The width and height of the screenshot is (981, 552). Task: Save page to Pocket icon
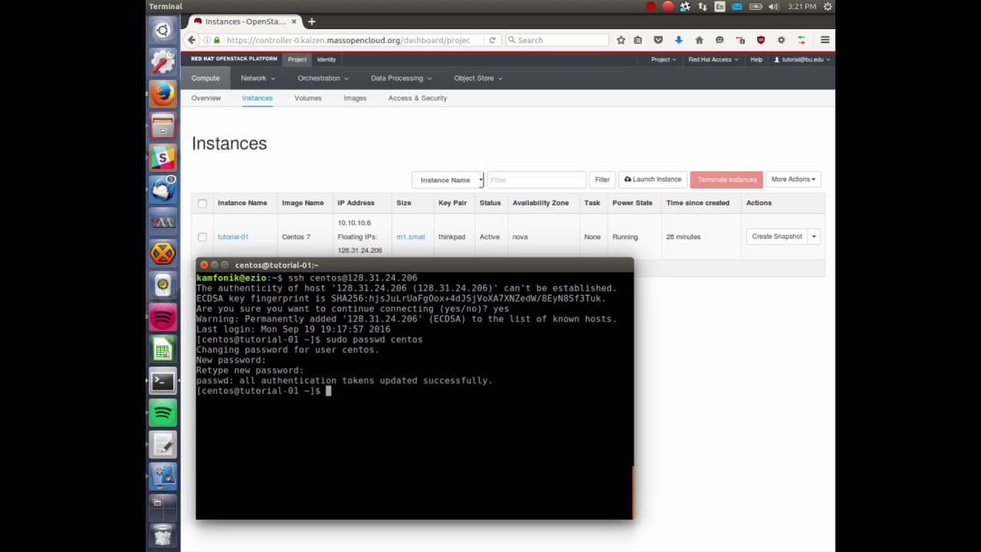[658, 40]
